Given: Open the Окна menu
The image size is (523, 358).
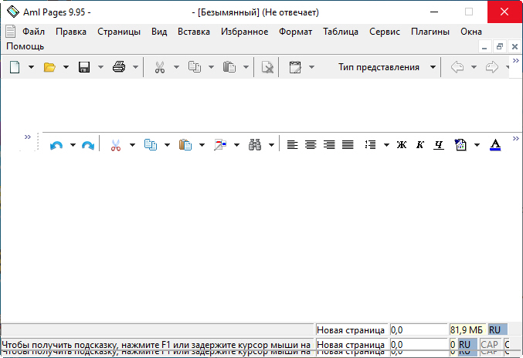Looking at the screenshot, I should pos(471,32).
